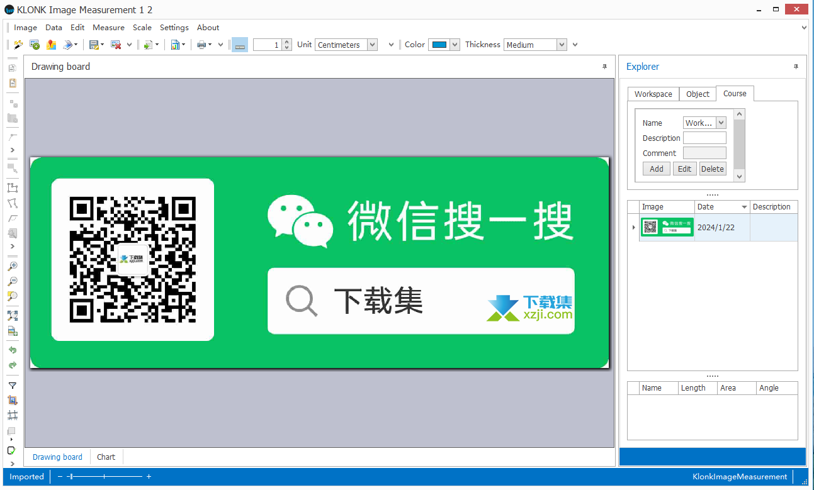Select the polygon measure tool
This screenshot has height=490, width=814.
tap(12, 203)
